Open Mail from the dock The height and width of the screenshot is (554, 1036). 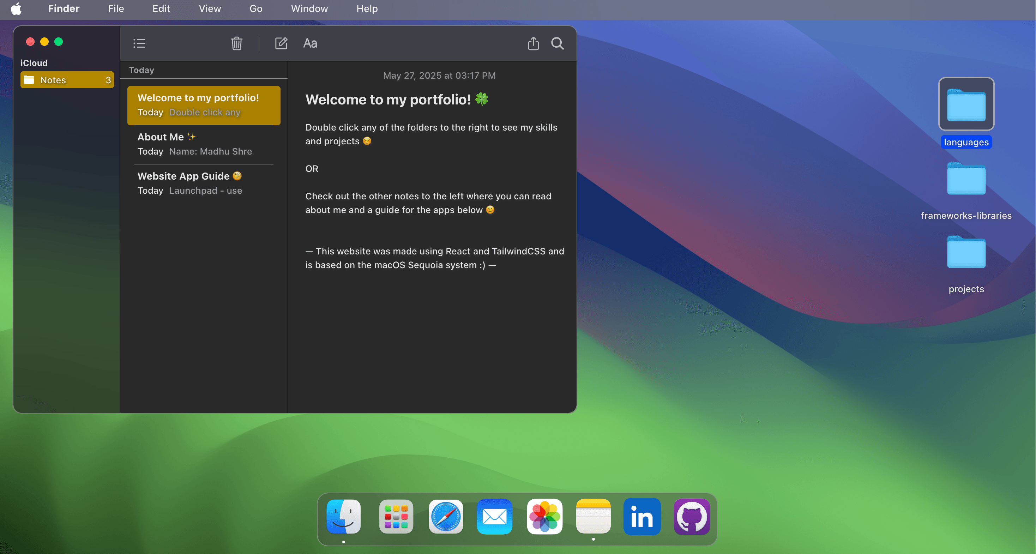[494, 517]
